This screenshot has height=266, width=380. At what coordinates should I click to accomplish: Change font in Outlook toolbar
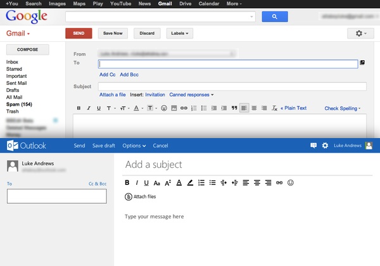pos(157,183)
